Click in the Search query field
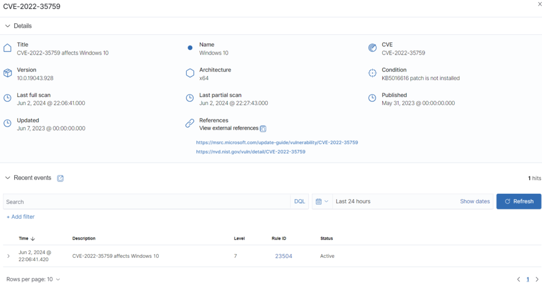The image size is (542, 287). 146,202
